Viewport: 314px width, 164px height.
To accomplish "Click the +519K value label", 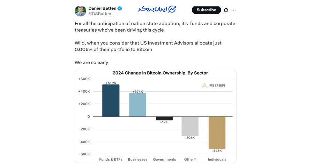I will [111, 83].
